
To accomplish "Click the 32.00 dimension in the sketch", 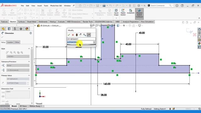I will [x=46, y=47].
